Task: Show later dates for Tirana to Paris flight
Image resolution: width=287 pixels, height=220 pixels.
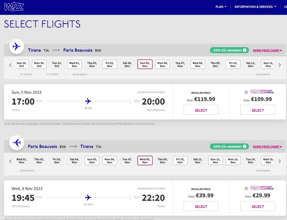Action: [279, 65]
